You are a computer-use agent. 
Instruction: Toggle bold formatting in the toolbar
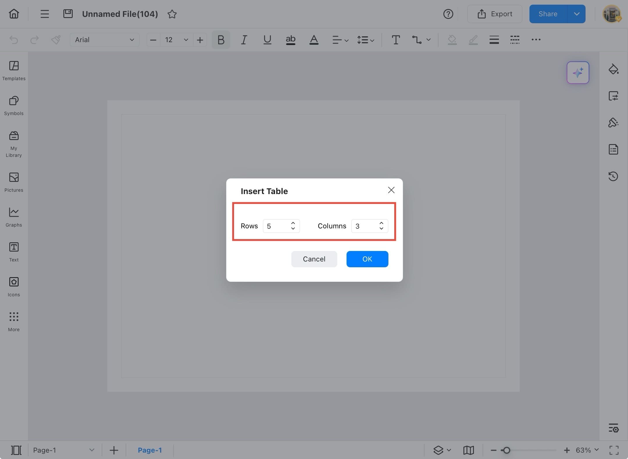click(x=220, y=40)
